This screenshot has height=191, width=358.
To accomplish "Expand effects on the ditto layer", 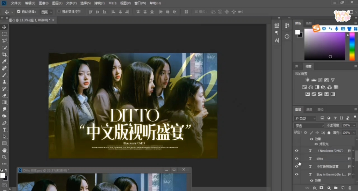I will pyautogui.click(x=353, y=159).
